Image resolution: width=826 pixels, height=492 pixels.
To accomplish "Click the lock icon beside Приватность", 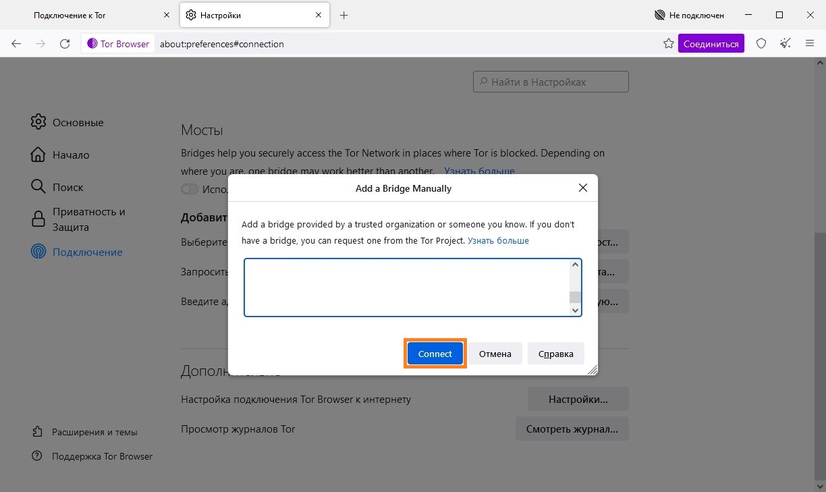I will pos(38,219).
